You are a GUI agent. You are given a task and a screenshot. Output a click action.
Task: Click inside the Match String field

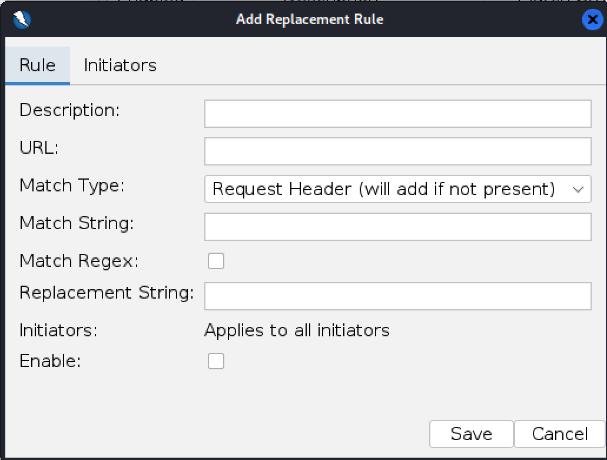(397, 227)
